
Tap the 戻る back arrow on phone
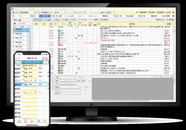pyautogui.click(x=16, y=58)
